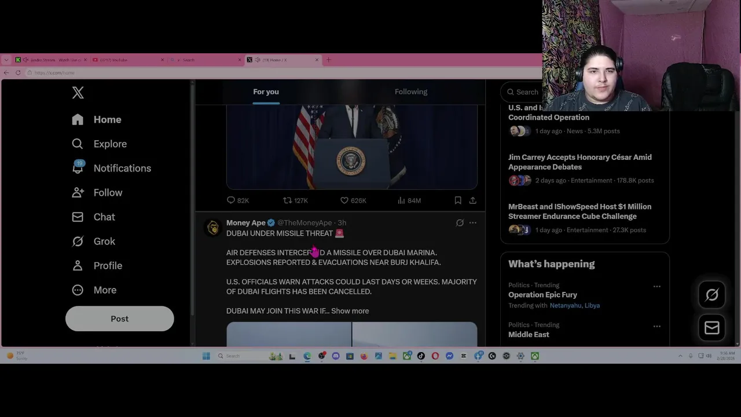Open the Middle East trend
The image size is (741, 417).
(529, 334)
